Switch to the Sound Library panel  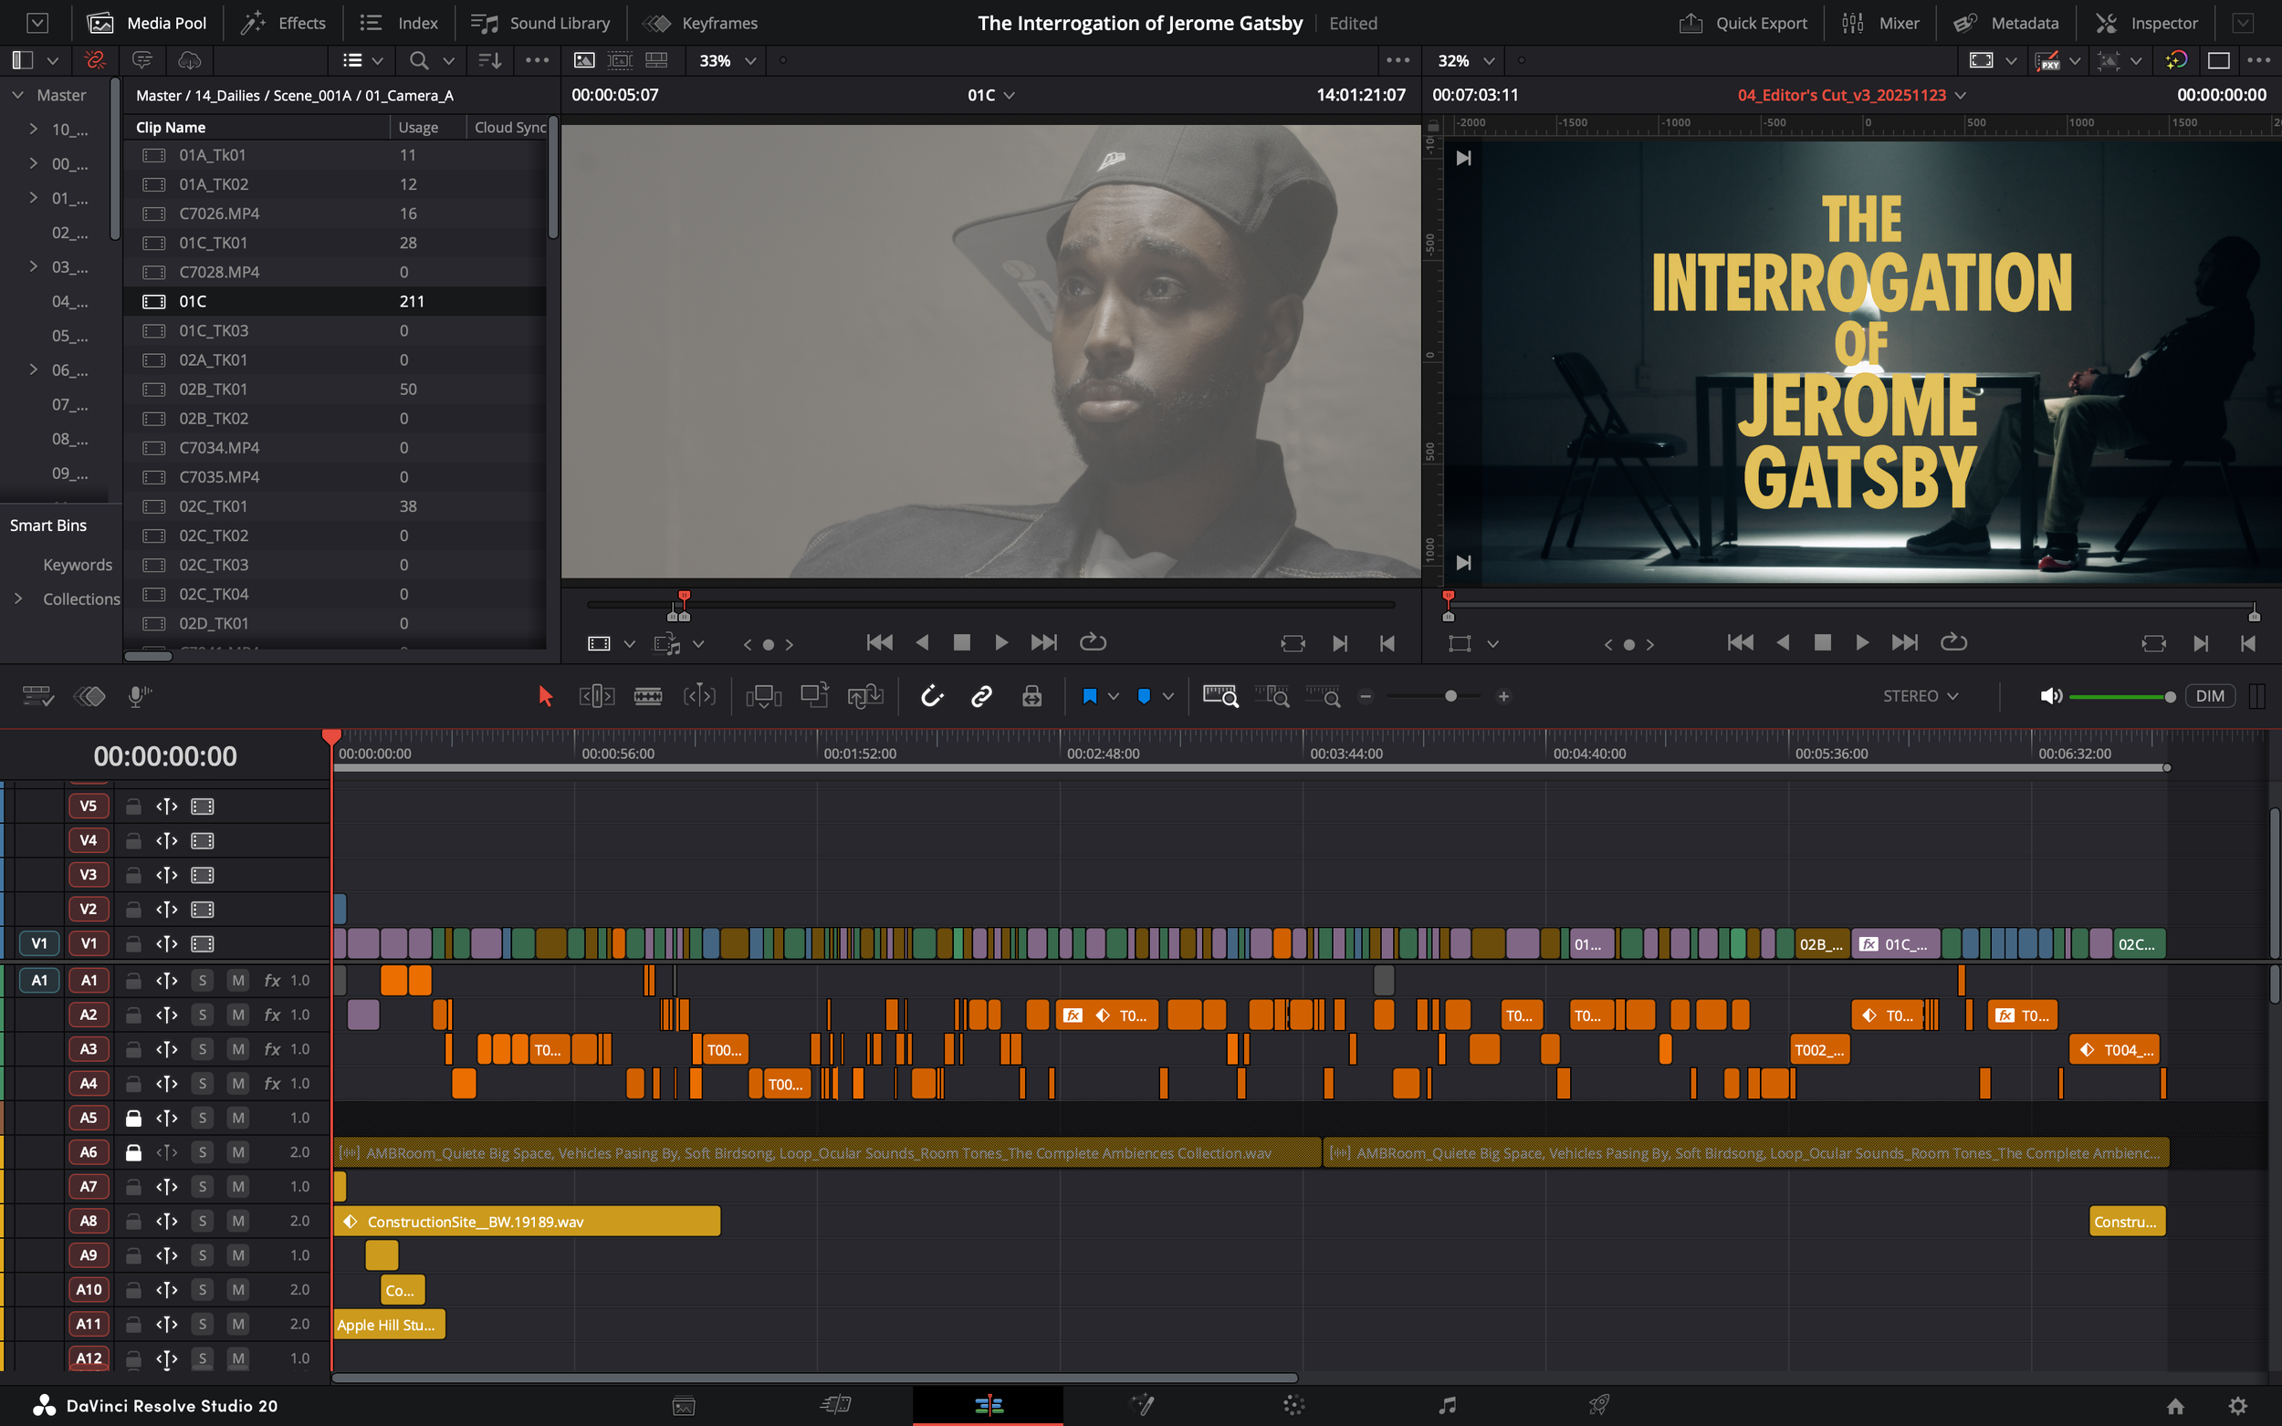tap(540, 23)
